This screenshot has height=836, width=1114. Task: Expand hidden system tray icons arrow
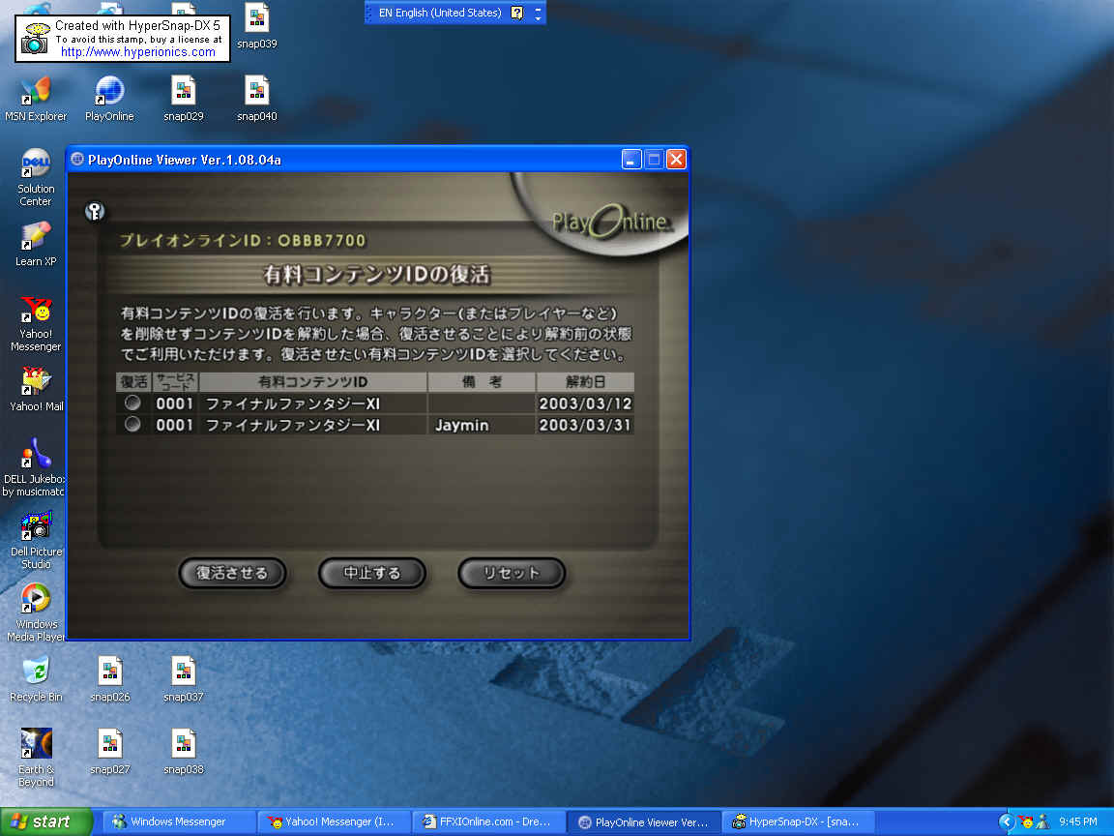tap(1006, 821)
